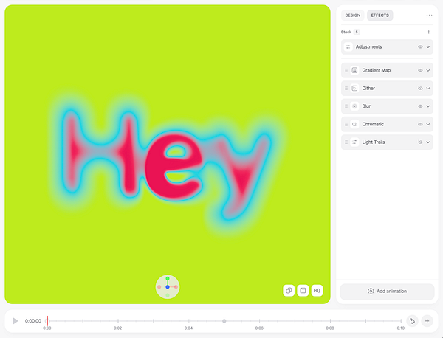
Task: Click the red X-axis gizmo handle
Action: [x=176, y=287]
